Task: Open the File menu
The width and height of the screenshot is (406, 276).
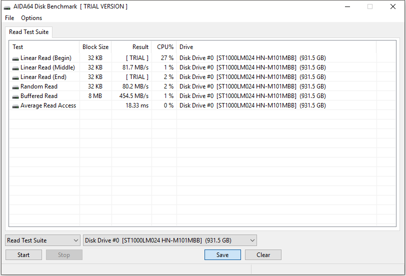Action: (9, 18)
